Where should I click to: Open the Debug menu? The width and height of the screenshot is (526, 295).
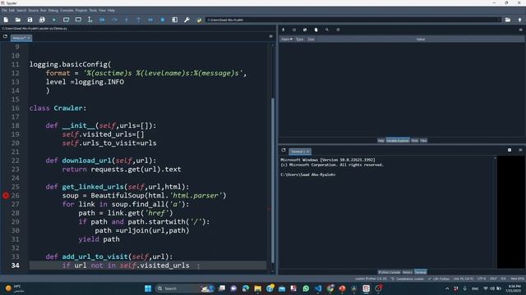53,11
